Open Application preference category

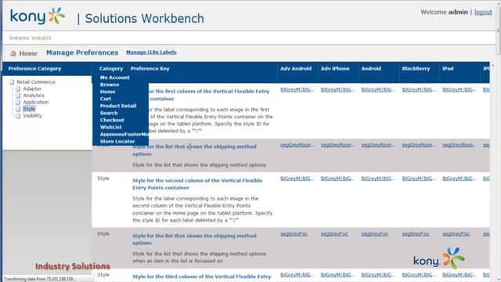click(x=36, y=102)
